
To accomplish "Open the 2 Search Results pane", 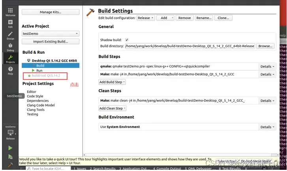I will pyautogui.click(x=103, y=169).
